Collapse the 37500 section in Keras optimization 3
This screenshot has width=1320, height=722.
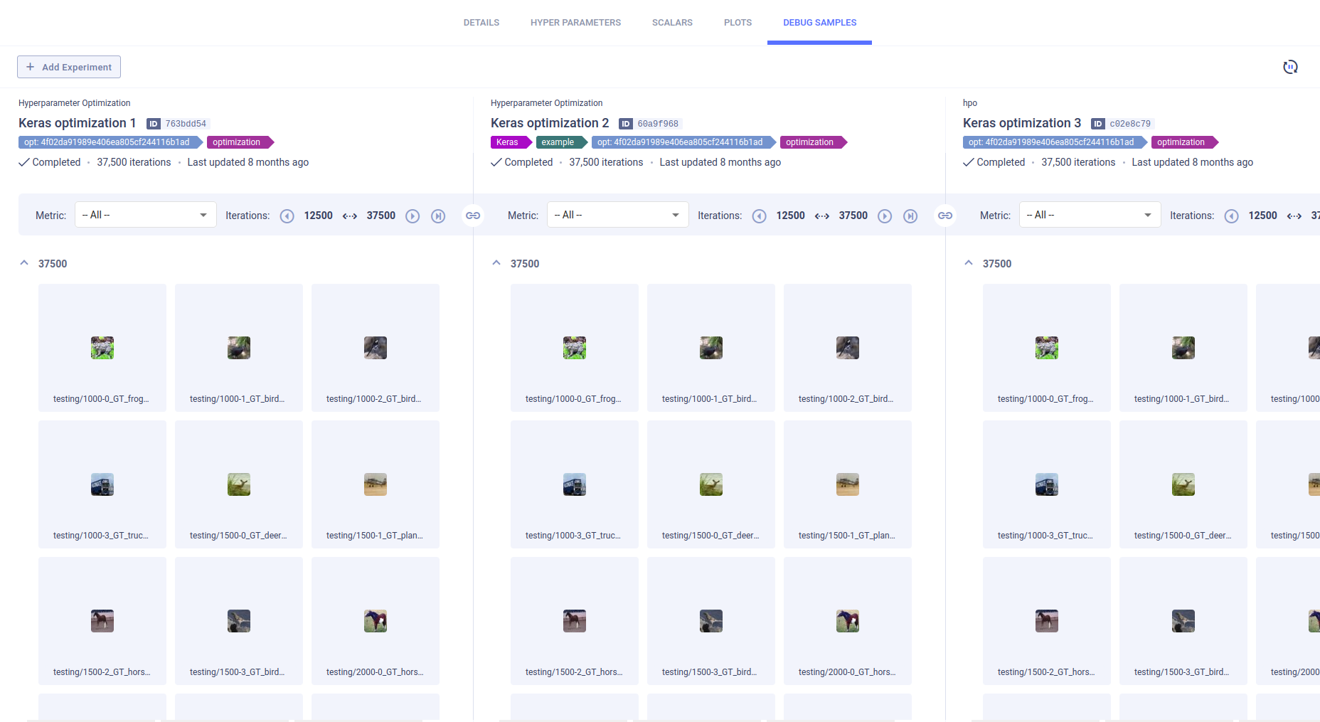[x=969, y=263]
